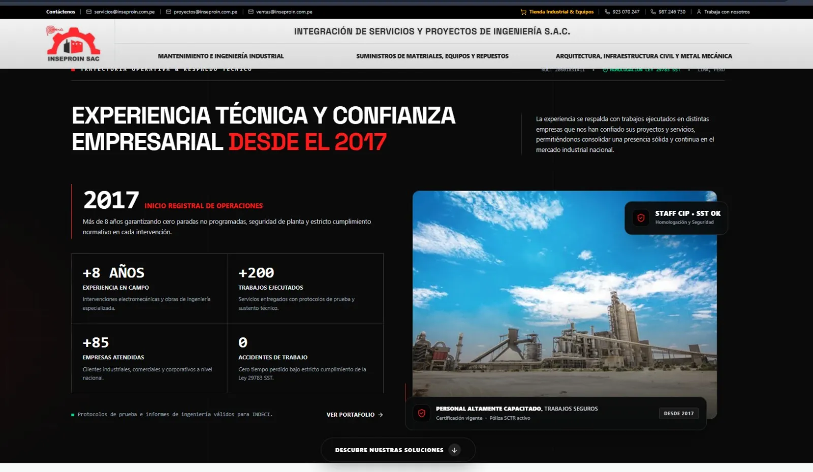Click the +200 trabajos ejecutados card
This screenshot has height=472, width=813.
pyautogui.click(x=305, y=288)
